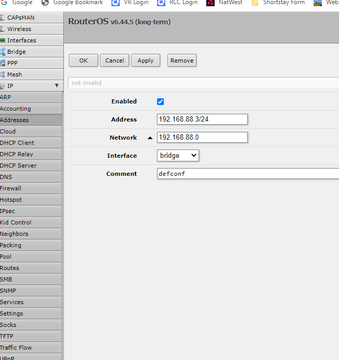
Task: Open the Socks submenu item
Action: (x=31, y=325)
